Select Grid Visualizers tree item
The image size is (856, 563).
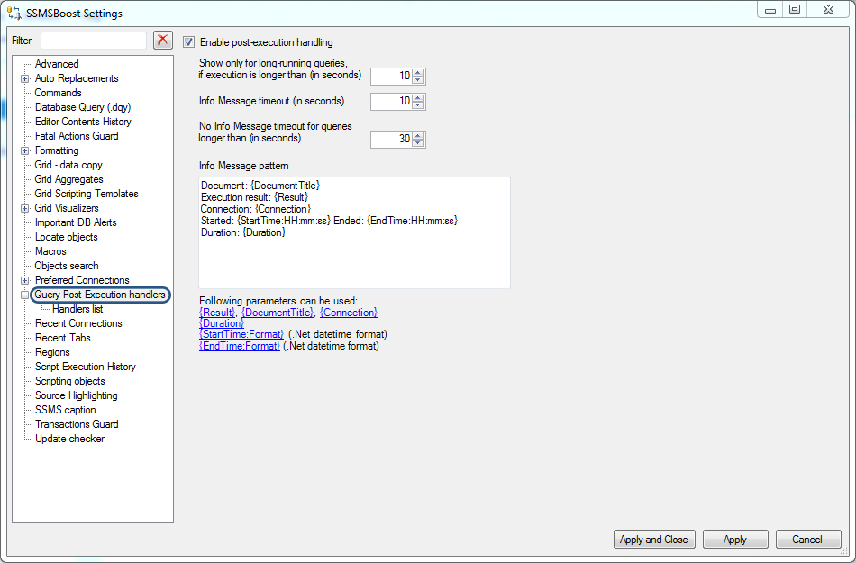coord(67,208)
